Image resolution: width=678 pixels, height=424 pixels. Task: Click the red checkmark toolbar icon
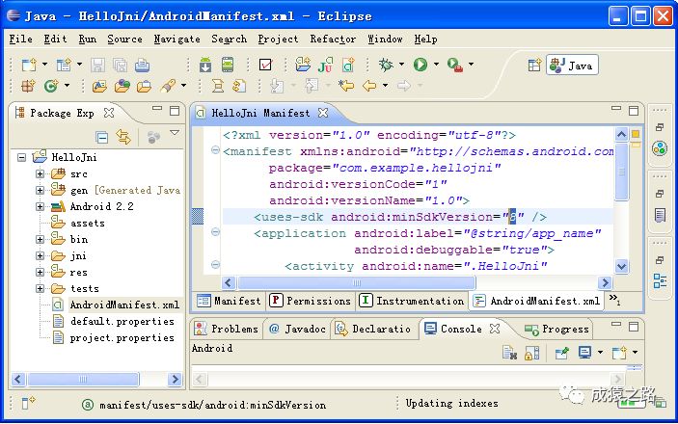265,65
